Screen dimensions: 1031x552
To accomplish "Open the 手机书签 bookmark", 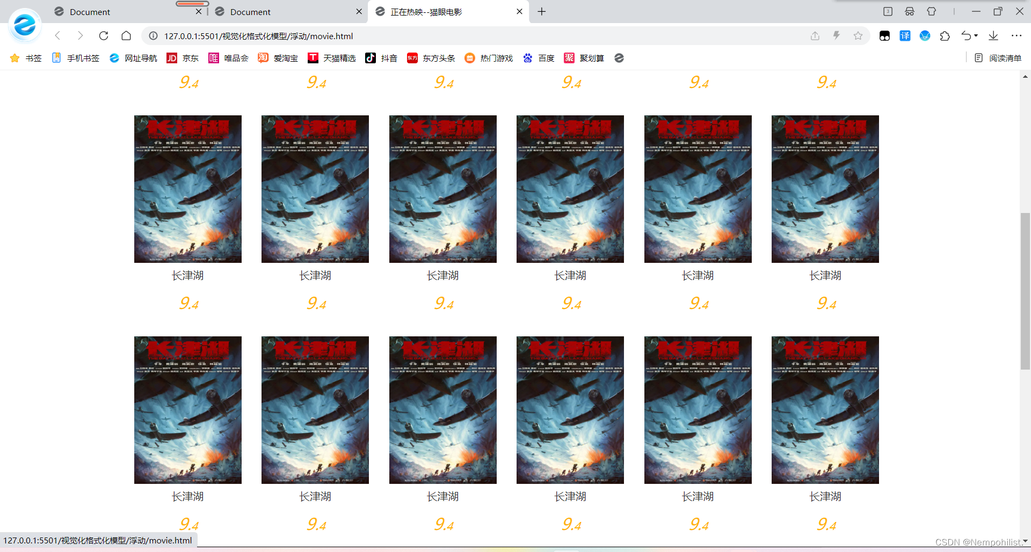I will click(x=76, y=58).
